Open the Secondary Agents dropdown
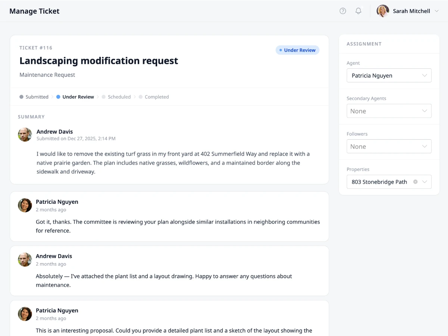This screenshot has height=336, width=448. pyautogui.click(x=389, y=111)
